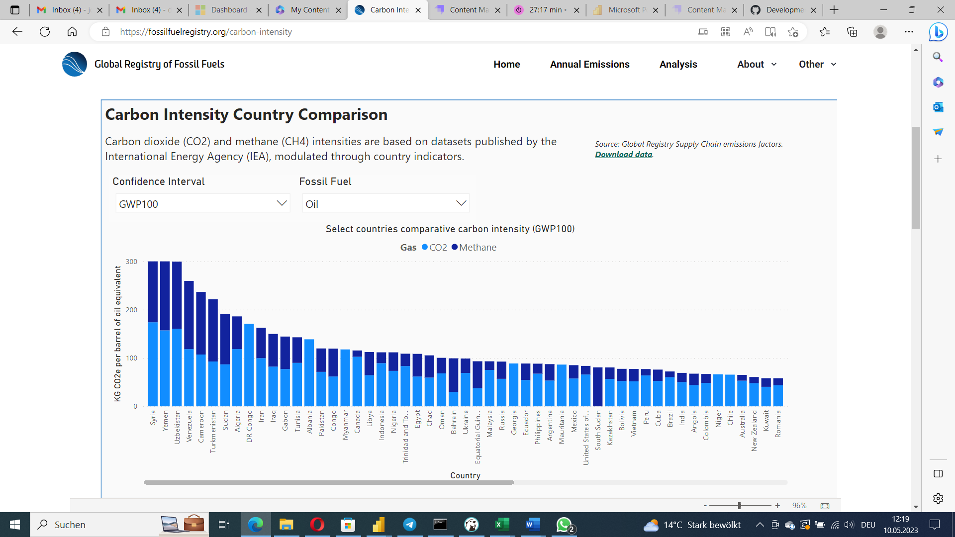Open WhatsApp from the taskbar
Image resolution: width=955 pixels, height=537 pixels.
click(x=564, y=525)
